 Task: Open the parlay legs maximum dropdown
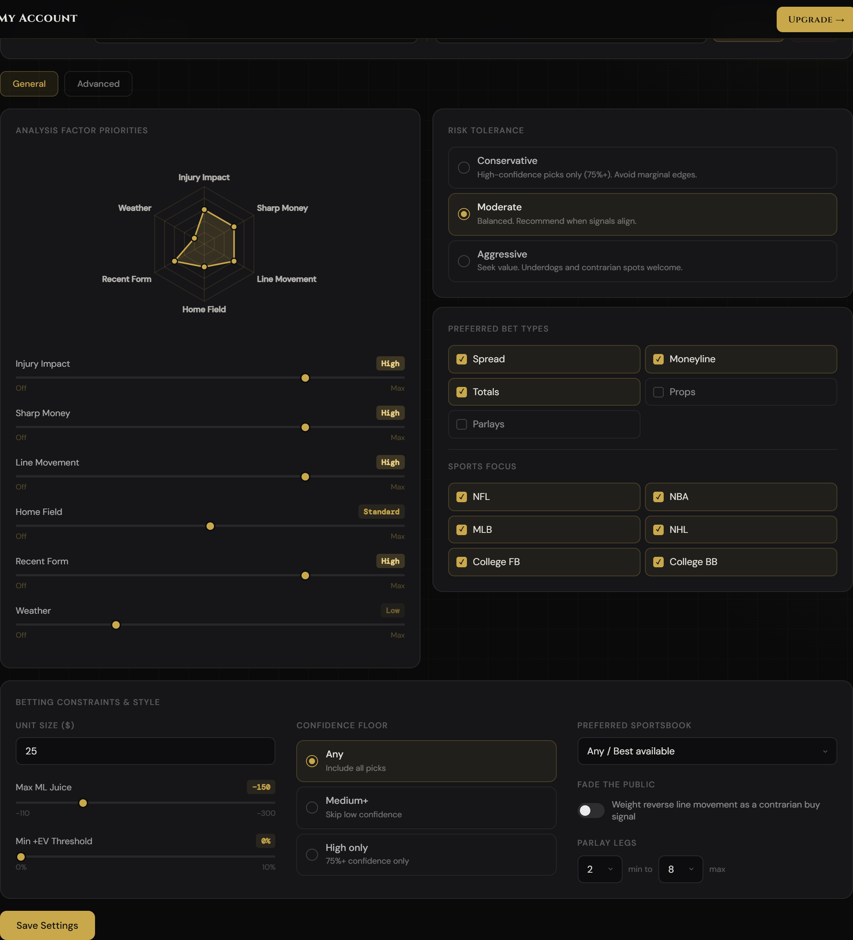[x=681, y=870]
